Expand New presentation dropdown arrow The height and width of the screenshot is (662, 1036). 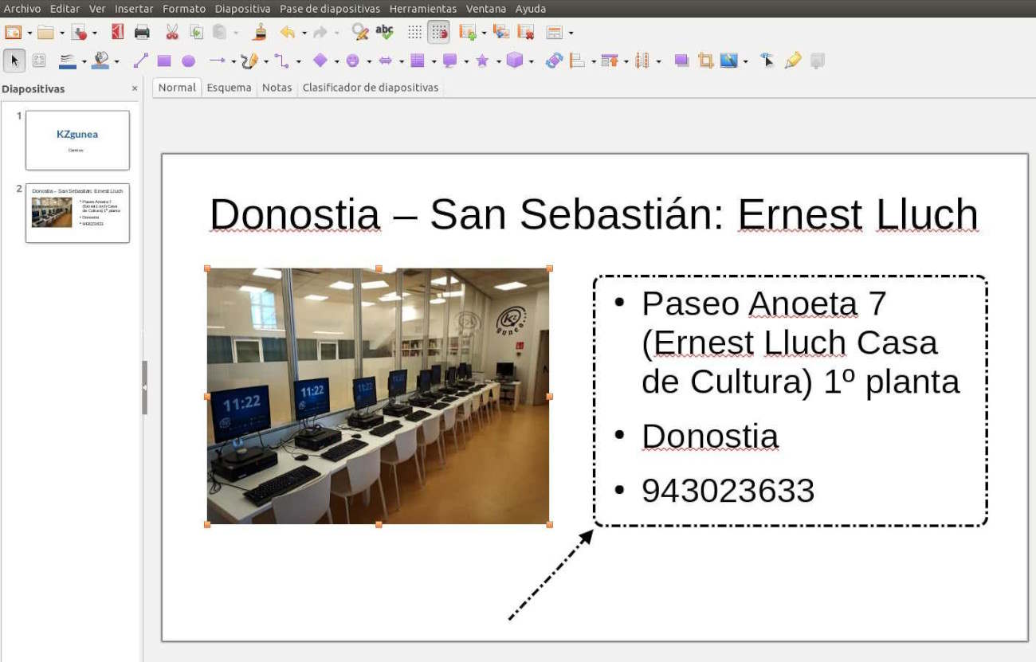pyautogui.click(x=29, y=33)
